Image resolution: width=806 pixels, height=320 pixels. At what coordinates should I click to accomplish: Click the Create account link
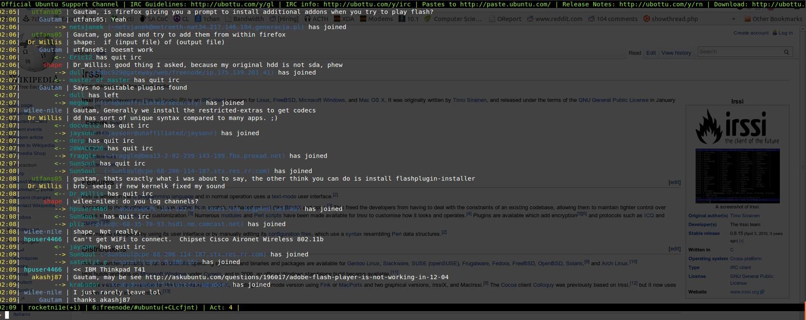pos(751,33)
